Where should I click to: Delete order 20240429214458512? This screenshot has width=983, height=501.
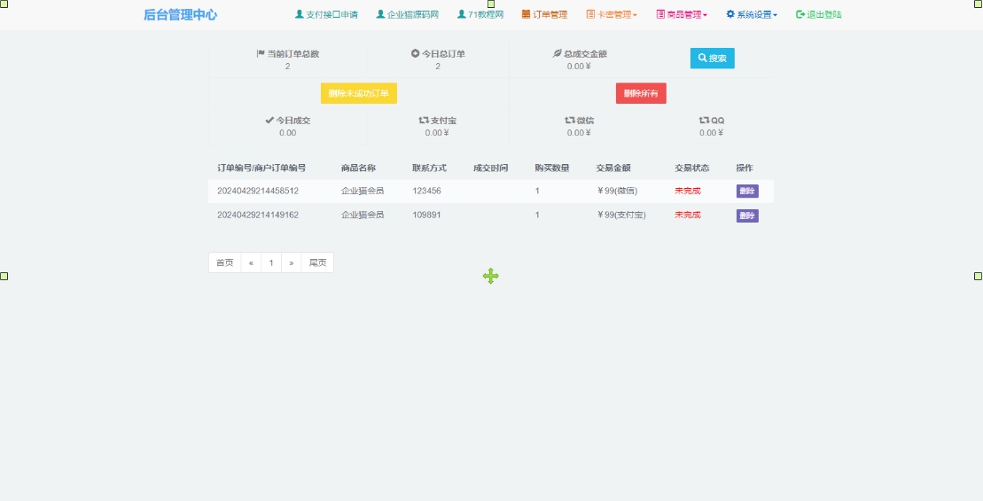pos(747,191)
